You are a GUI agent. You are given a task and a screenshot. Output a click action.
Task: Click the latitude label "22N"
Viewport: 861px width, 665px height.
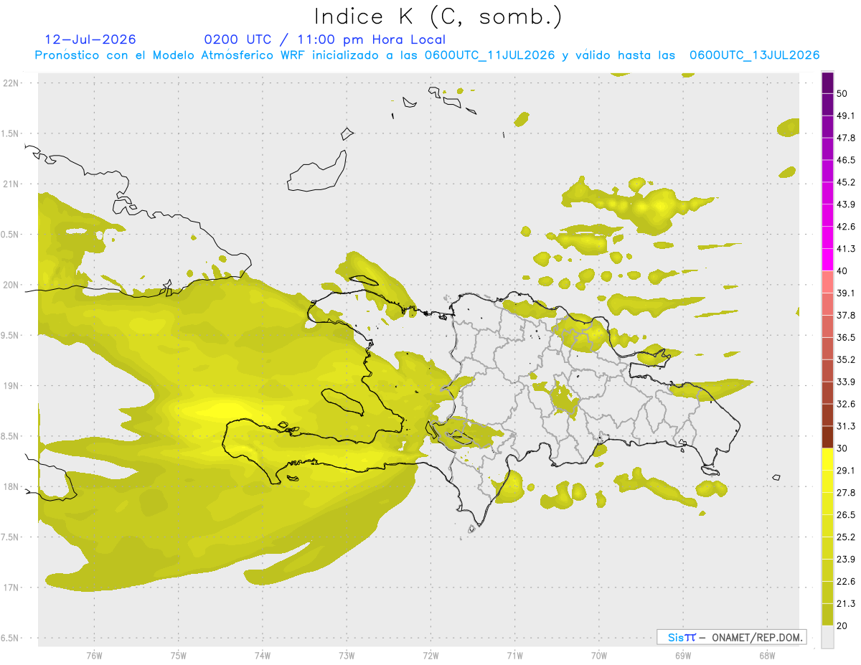click(x=12, y=82)
